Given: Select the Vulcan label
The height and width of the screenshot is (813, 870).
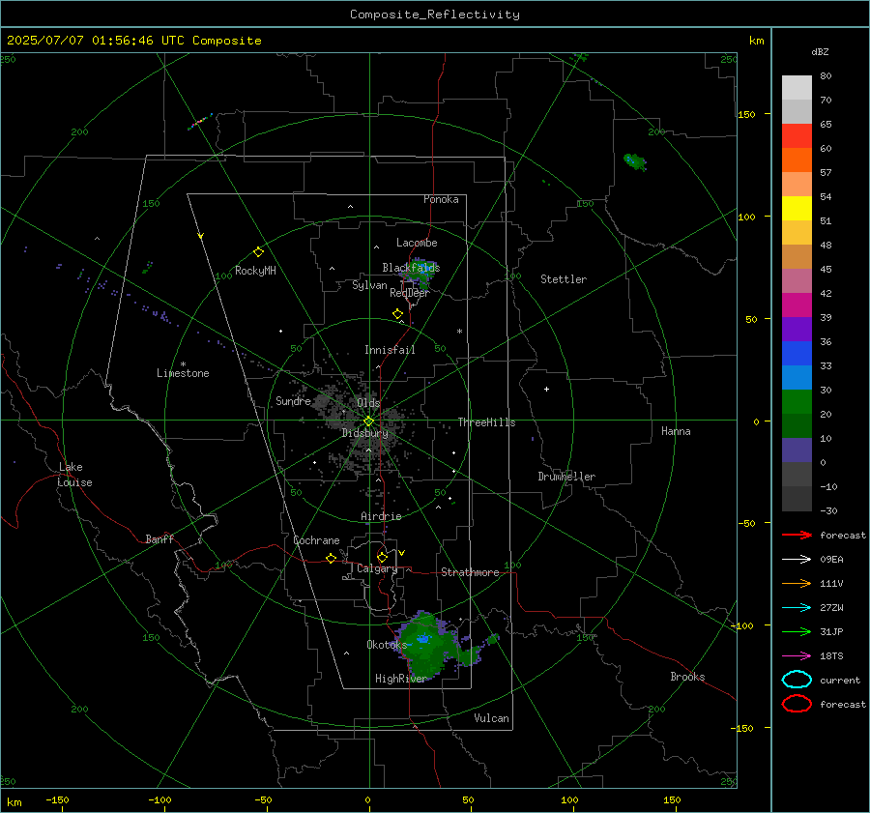Looking at the screenshot, I should pos(491,718).
